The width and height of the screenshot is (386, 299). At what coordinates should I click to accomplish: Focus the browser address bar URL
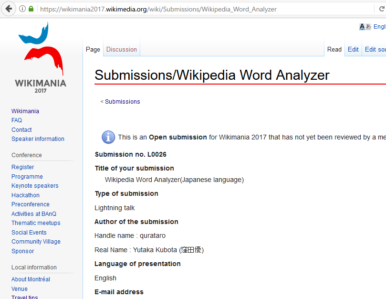point(158,10)
